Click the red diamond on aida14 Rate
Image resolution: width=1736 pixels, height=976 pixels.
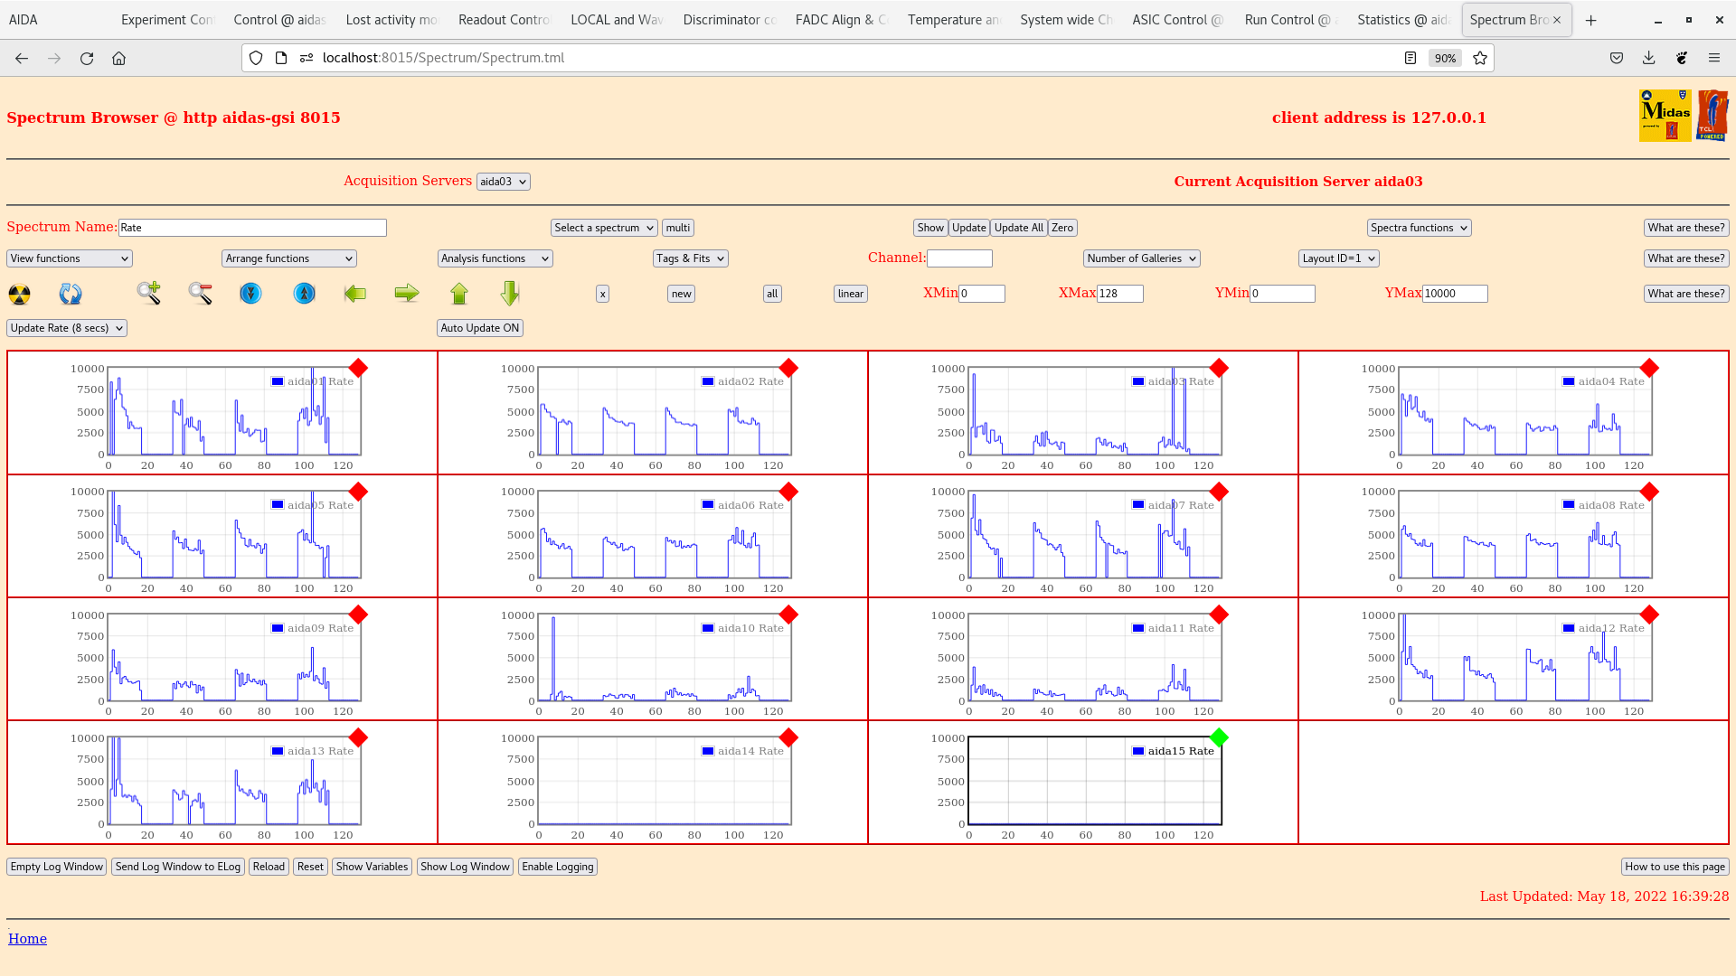(x=788, y=737)
